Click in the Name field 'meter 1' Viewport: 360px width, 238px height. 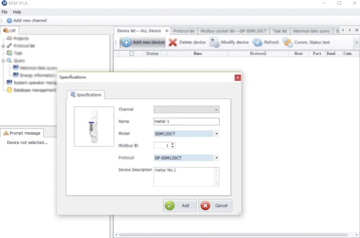pyautogui.click(x=186, y=122)
